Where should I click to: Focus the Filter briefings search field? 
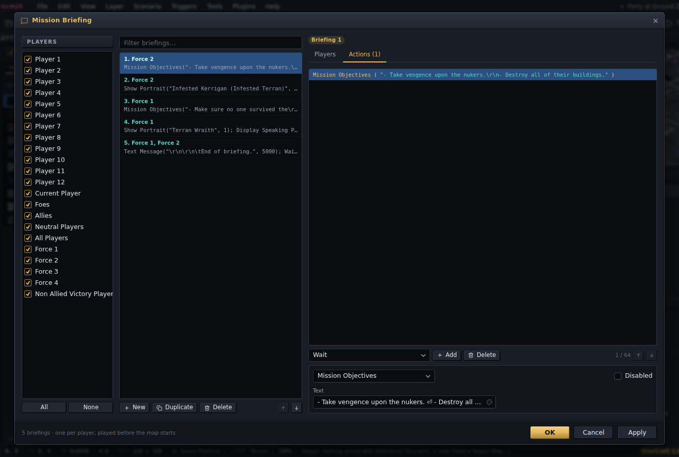click(211, 43)
